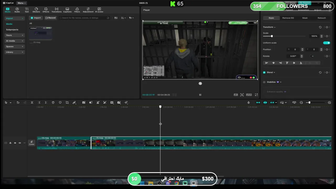Image resolution: width=336 pixels, height=189 pixels.
Task: Turn the Rotate dial knob
Action: pyautogui.click(x=312, y=56)
